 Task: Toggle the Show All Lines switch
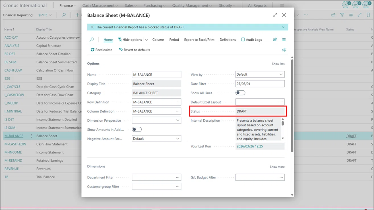[240, 93]
